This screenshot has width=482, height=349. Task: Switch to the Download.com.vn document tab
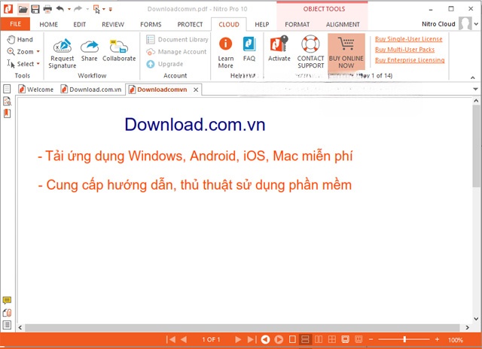(91, 90)
